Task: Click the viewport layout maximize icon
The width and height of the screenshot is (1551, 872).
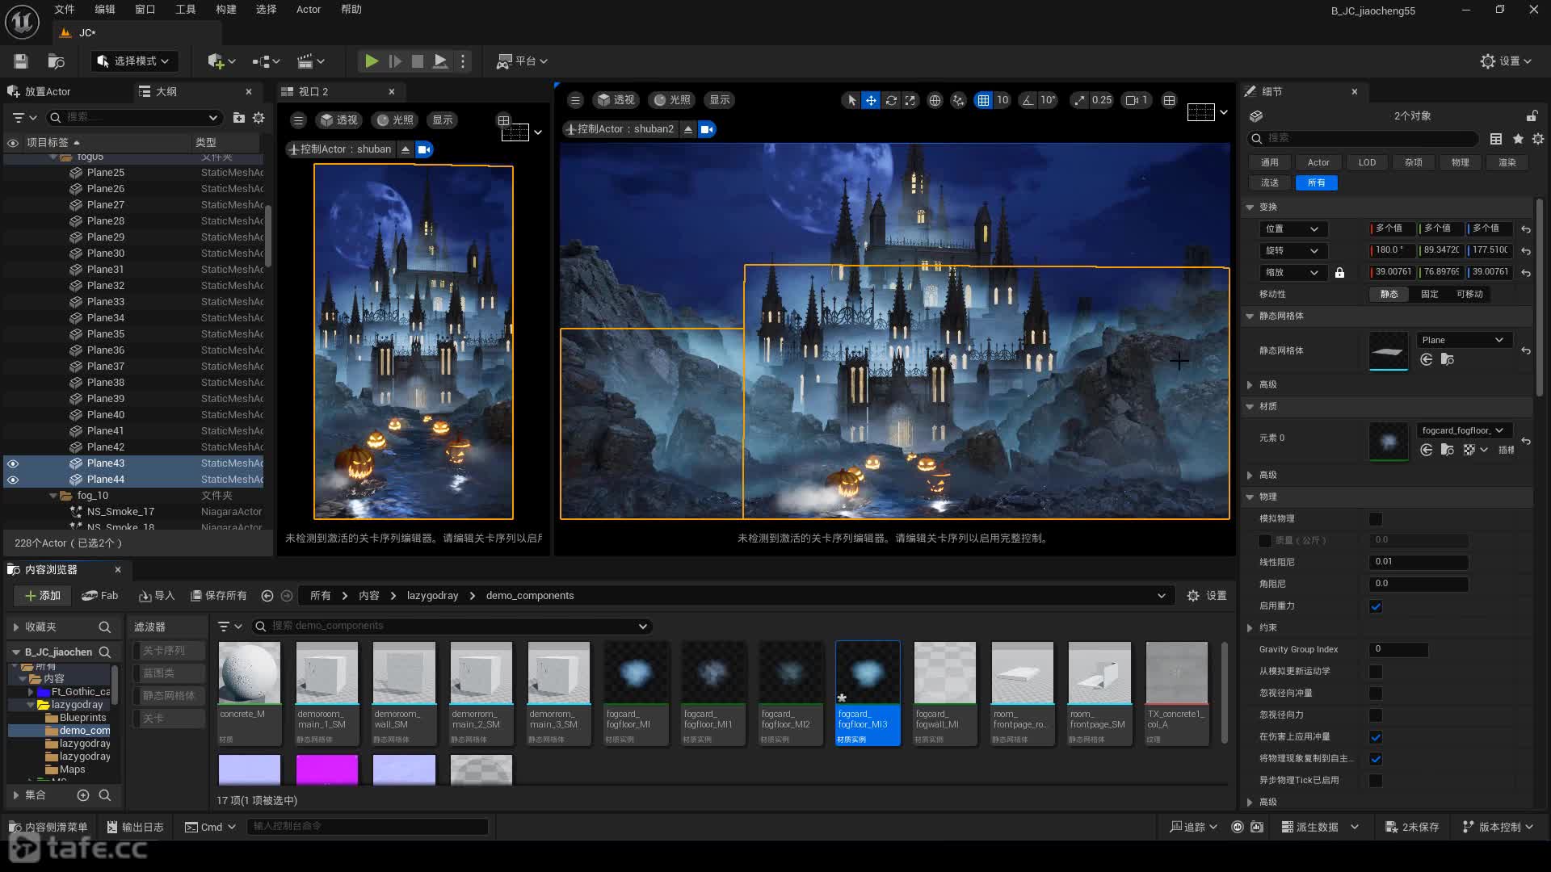Action: (1169, 100)
